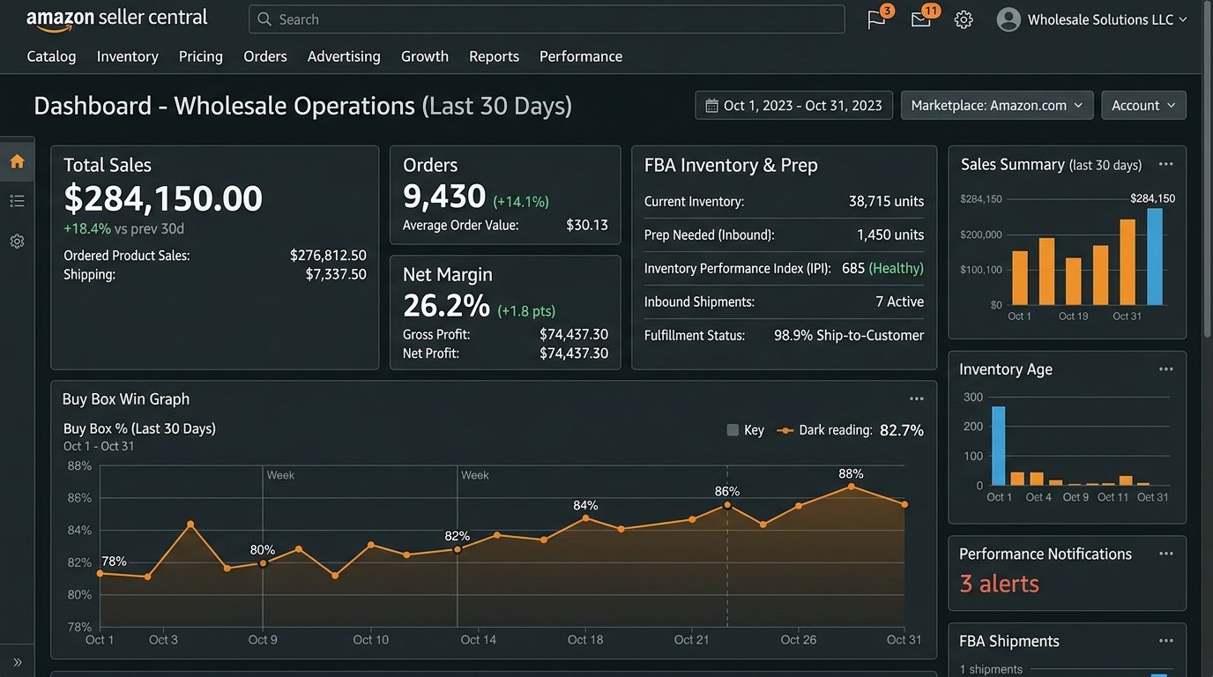Click the Total Sales card title
Image resolution: width=1213 pixels, height=677 pixels.
108,165
